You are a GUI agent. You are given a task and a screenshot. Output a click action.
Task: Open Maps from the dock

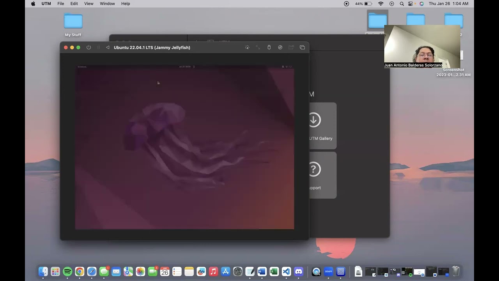pos(128,271)
